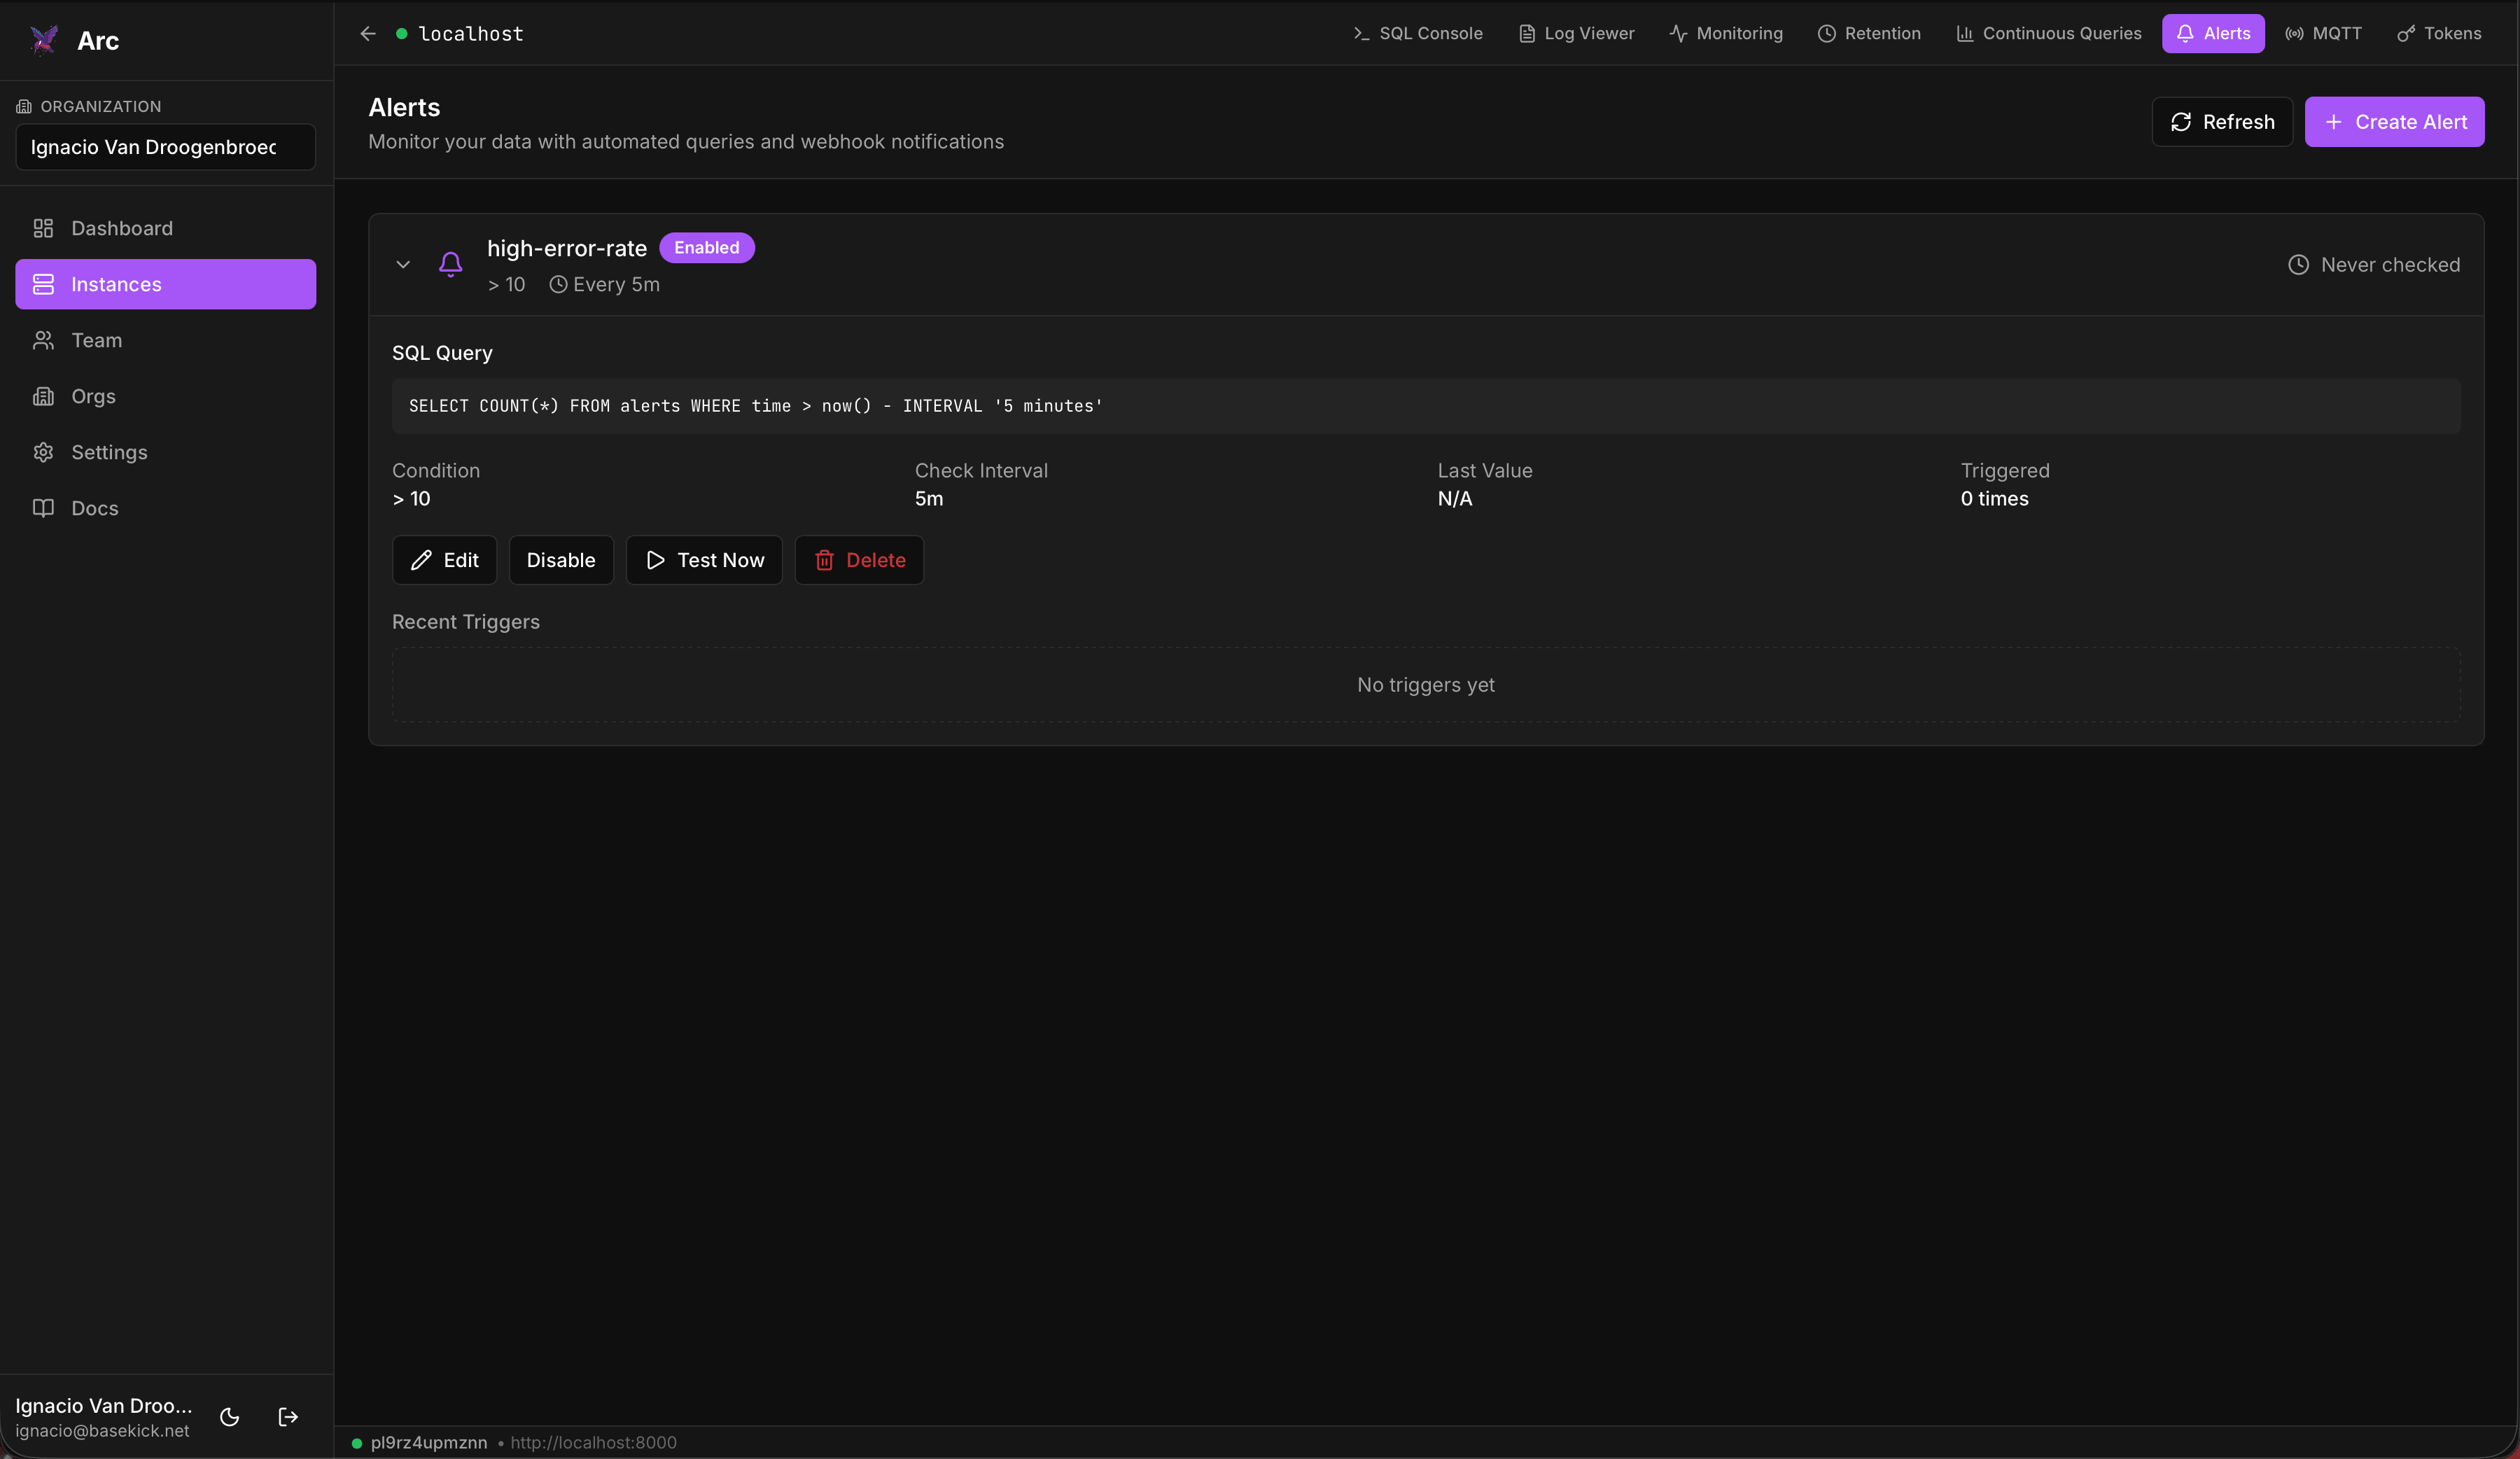2520x1459 pixels.
Task: Click the Retention clock icon
Action: click(1826, 34)
